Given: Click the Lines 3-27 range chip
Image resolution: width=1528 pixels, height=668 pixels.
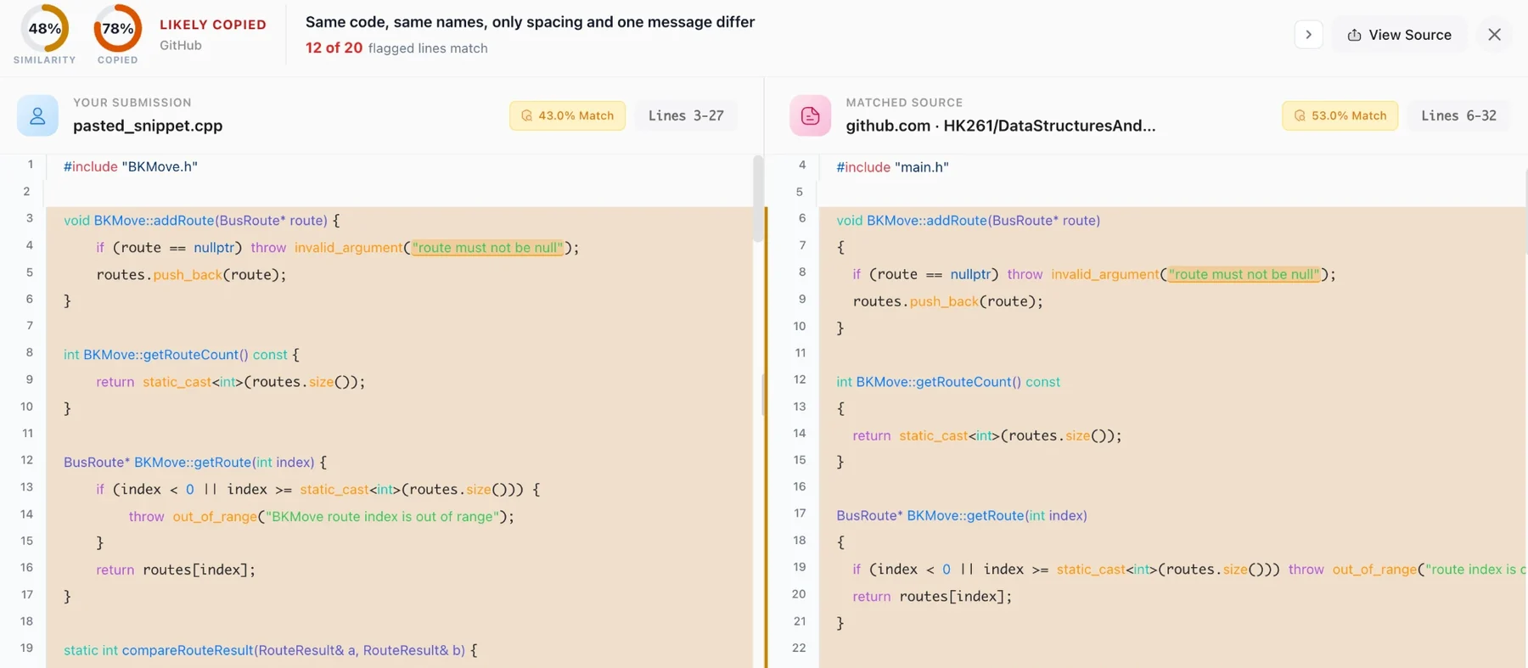Looking at the screenshot, I should coord(686,115).
